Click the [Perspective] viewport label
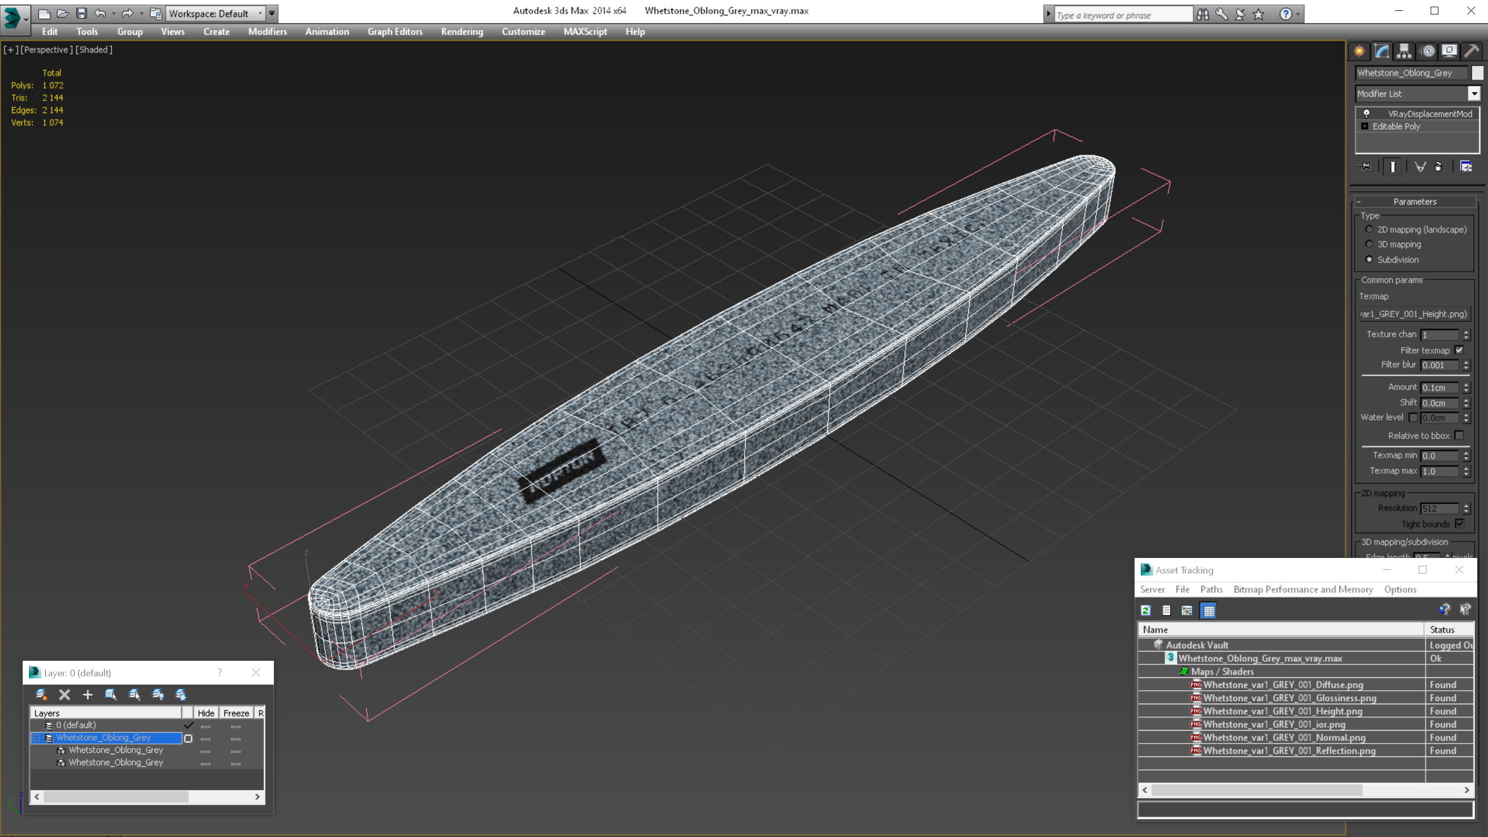Image resolution: width=1488 pixels, height=837 pixels. pos(46,50)
